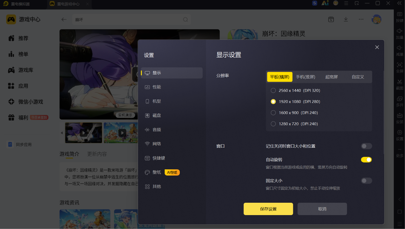Viewport: 405px width, 229px height.
Task: Click the 加量 volume up tool
Action: [x=400, y=34]
